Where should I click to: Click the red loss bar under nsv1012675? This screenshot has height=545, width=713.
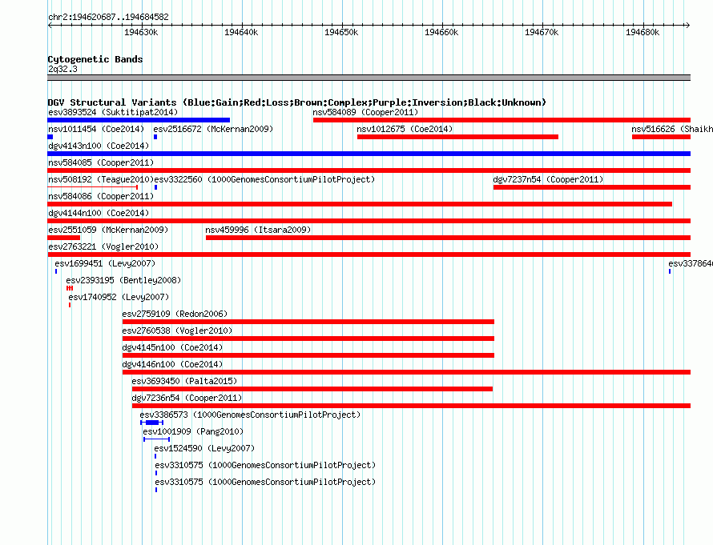click(x=457, y=137)
